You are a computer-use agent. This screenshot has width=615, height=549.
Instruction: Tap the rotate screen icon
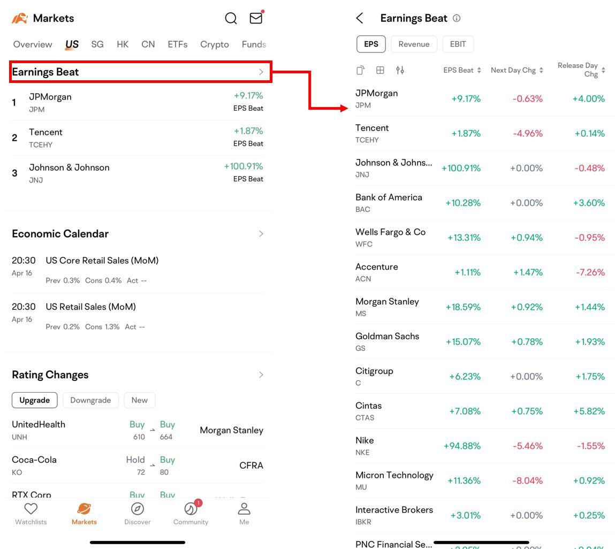pos(360,70)
